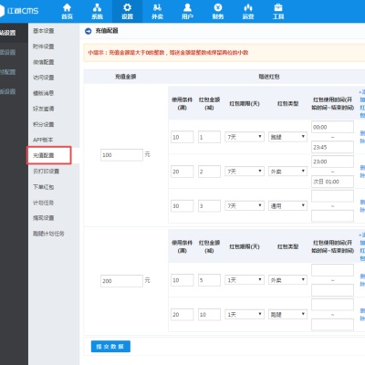Image resolution: width=365 pixels, height=365 pixels.
Task: Click red packet amount field showing 5
Action: (x=209, y=280)
